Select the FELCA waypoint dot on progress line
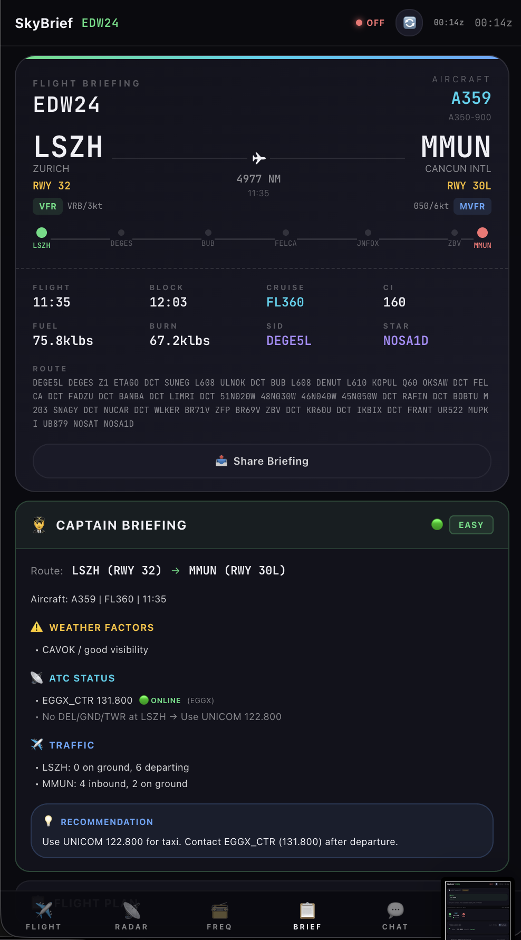This screenshot has width=521, height=940. [x=286, y=232]
